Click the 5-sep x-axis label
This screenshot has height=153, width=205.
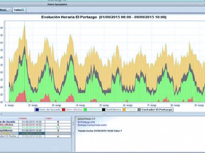[x=104, y=105]
